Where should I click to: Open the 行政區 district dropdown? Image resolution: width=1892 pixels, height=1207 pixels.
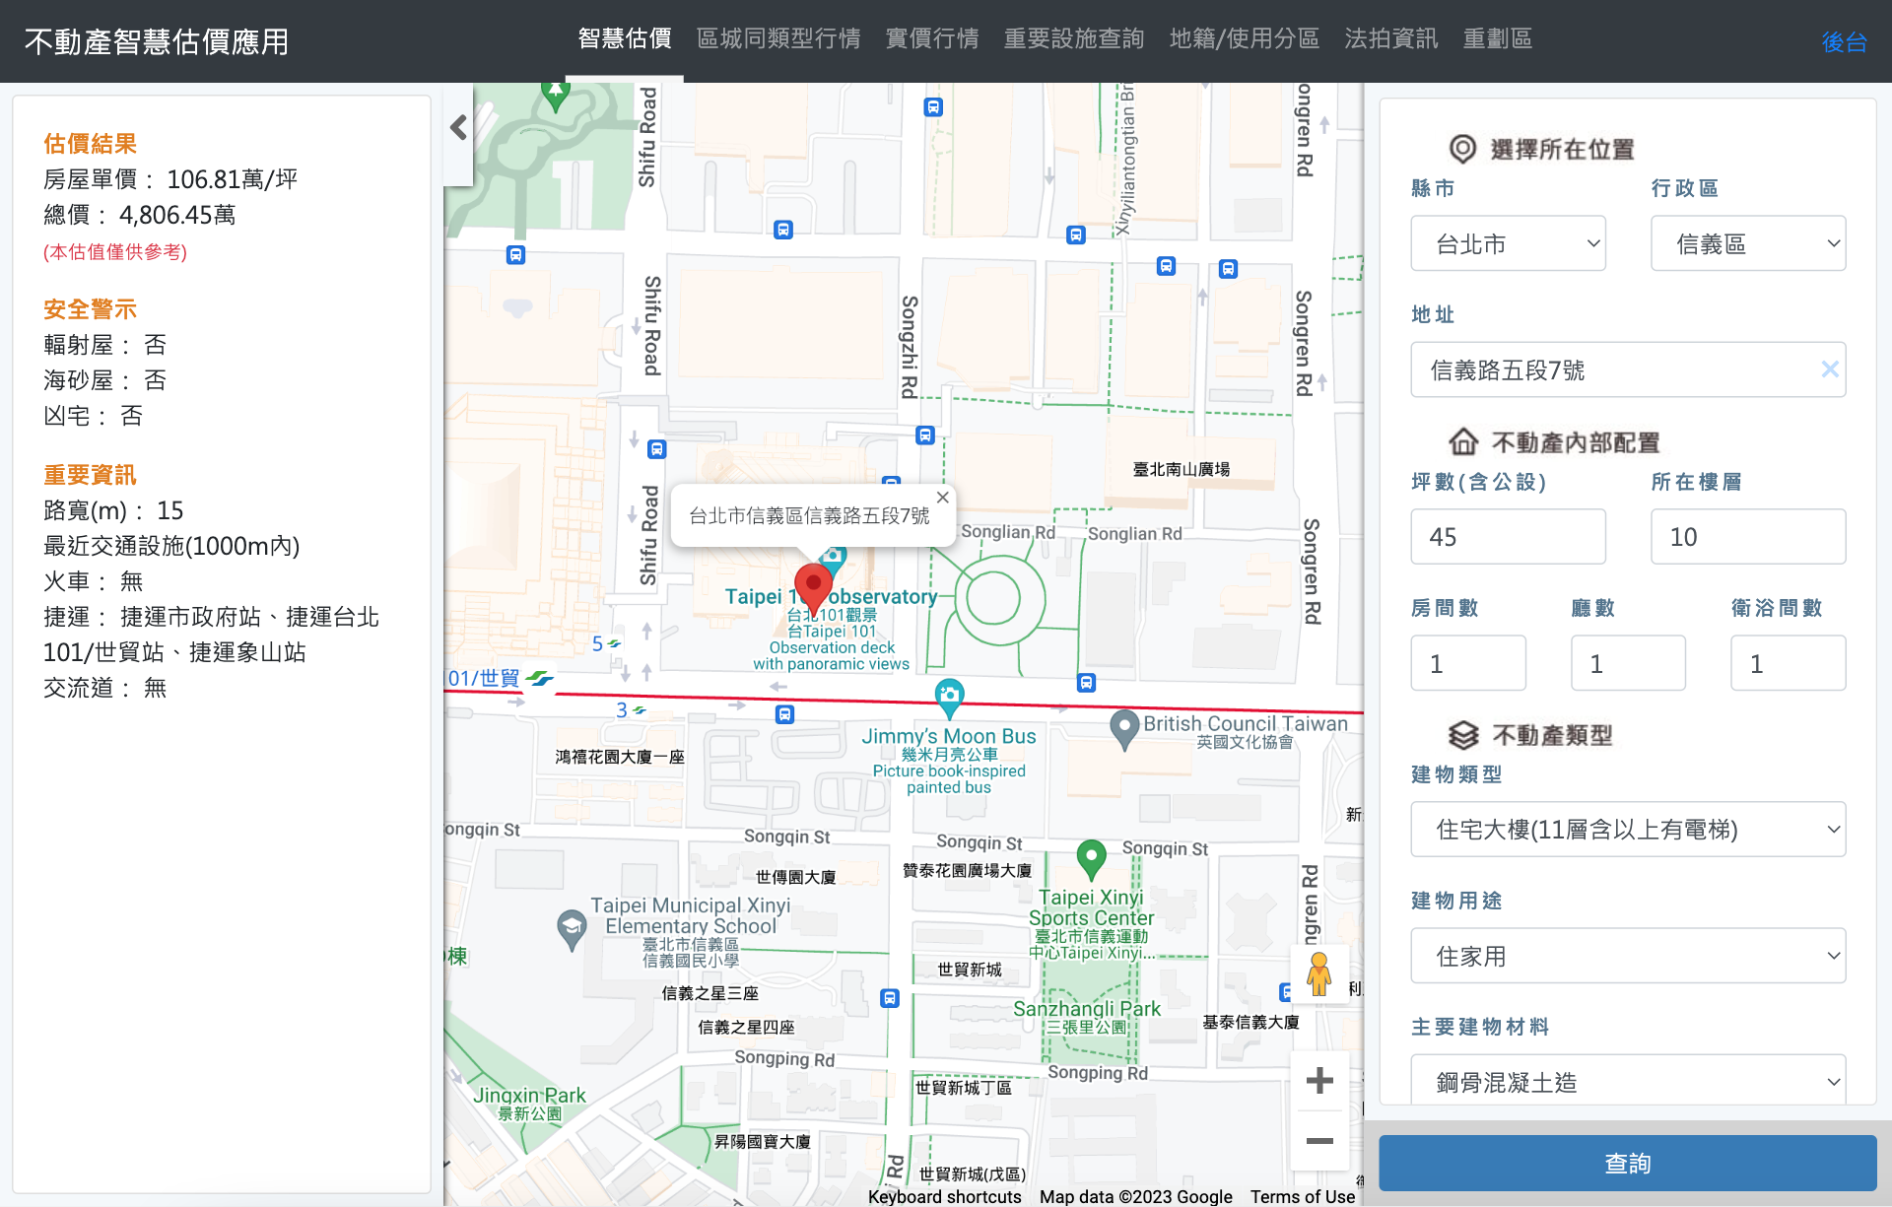[x=1747, y=243]
